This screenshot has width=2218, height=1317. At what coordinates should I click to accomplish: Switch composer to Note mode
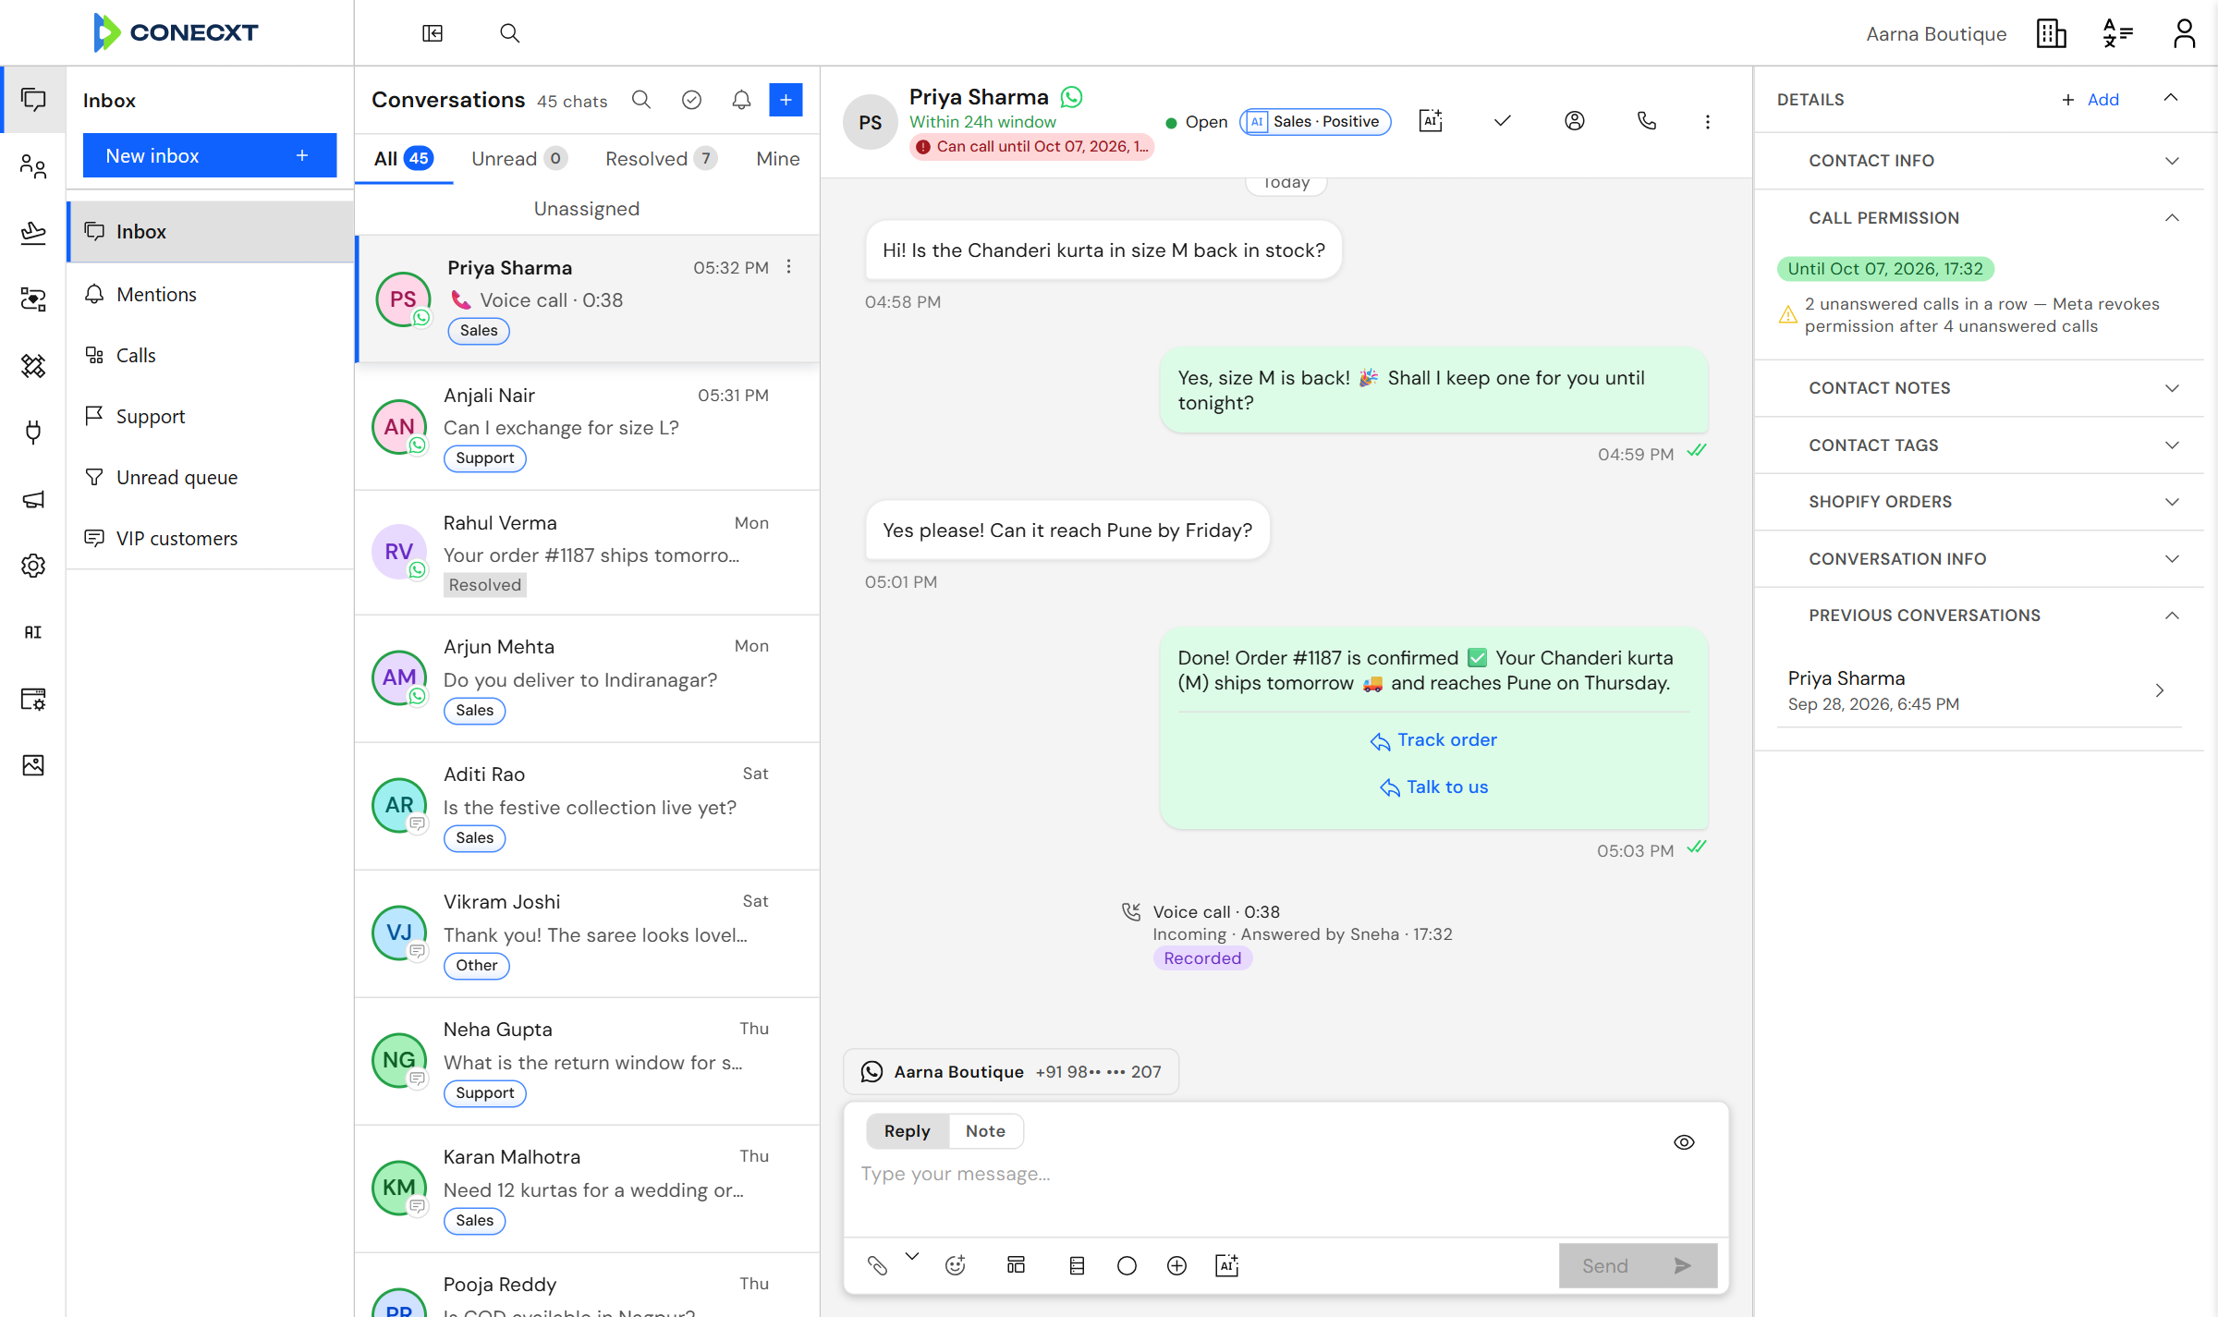coord(985,1131)
